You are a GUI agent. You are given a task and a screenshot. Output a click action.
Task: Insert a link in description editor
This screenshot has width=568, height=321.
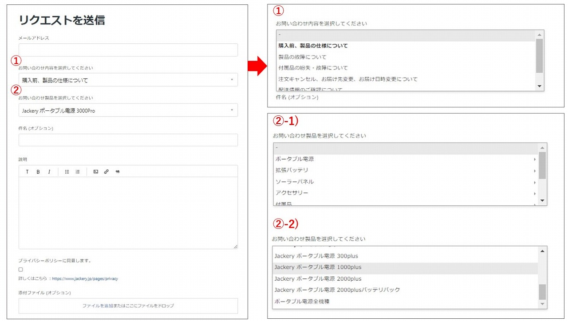[x=106, y=172]
